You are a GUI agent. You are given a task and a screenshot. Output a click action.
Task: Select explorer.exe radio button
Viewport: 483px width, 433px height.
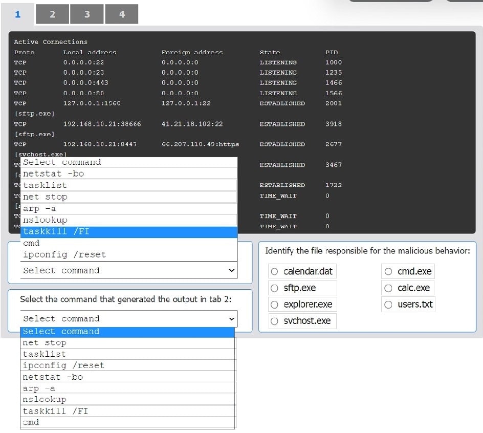point(274,305)
